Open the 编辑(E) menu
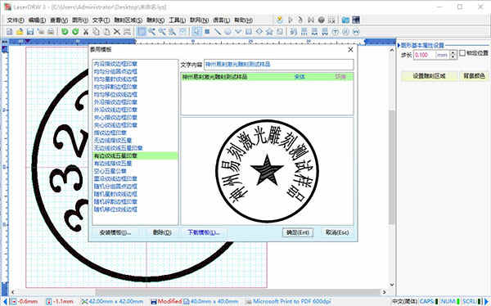Screen dimensions: 491x306 coord(37,20)
